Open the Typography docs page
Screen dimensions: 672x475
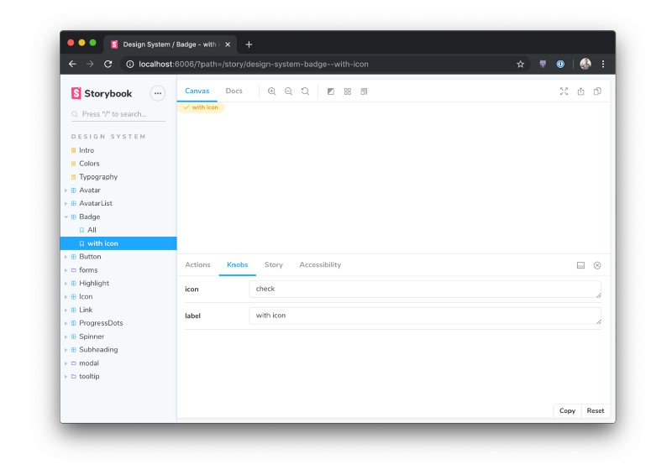(x=98, y=177)
